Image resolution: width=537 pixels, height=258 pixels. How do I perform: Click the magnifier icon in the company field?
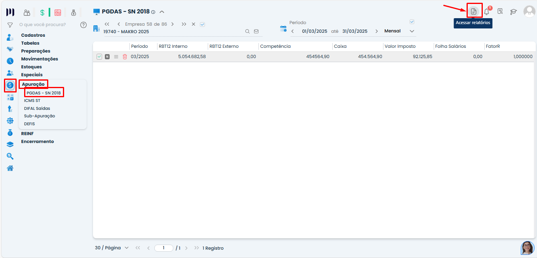(x=247, y=32)
